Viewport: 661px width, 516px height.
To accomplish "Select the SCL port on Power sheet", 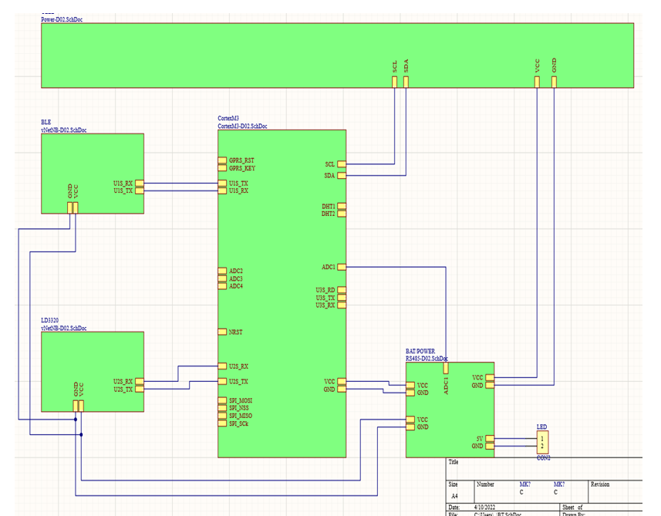I will [x=395, y=82].
